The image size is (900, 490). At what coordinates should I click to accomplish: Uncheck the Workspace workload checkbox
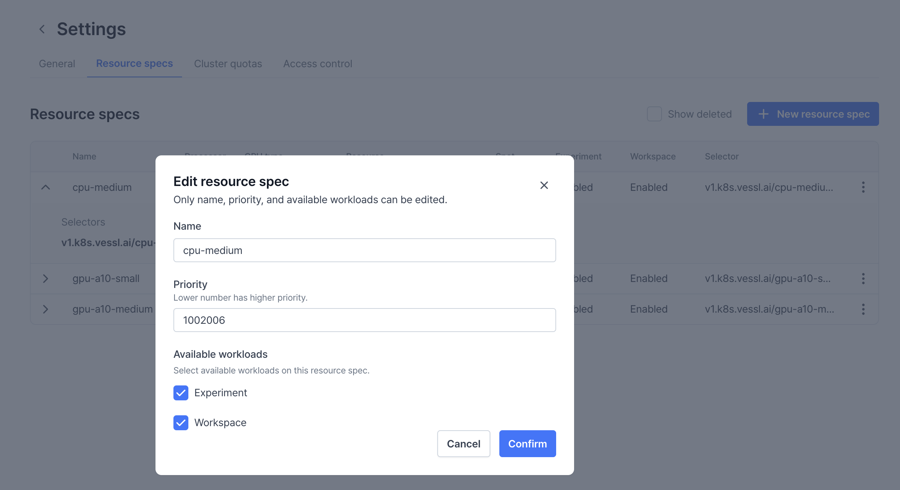[181, 423]
